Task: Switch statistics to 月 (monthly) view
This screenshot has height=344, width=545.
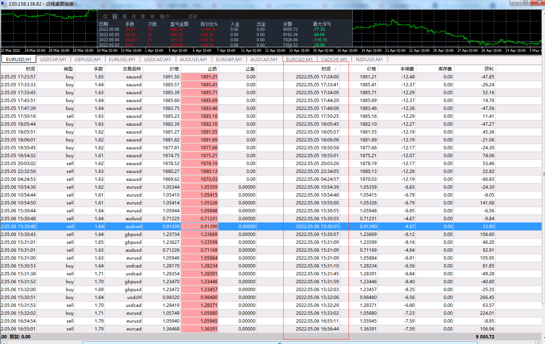Action: (134, 17)
